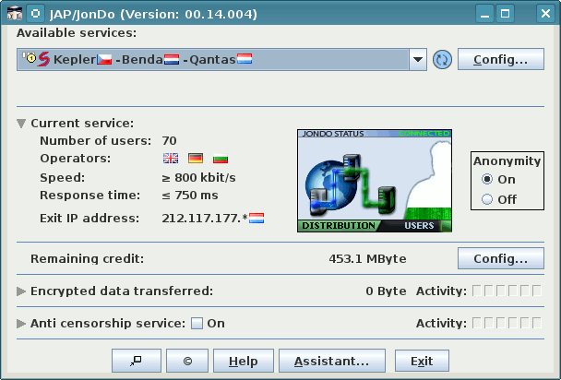Viewport: 561px width, 380px height.
Task: Maximize the JAP/JonDo window
Action: point(506,14)
